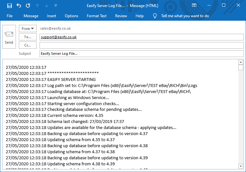This screenshot has height=172, width=246.
Task: Click the message body scroll down arrow
Action: tap(241, 166)
